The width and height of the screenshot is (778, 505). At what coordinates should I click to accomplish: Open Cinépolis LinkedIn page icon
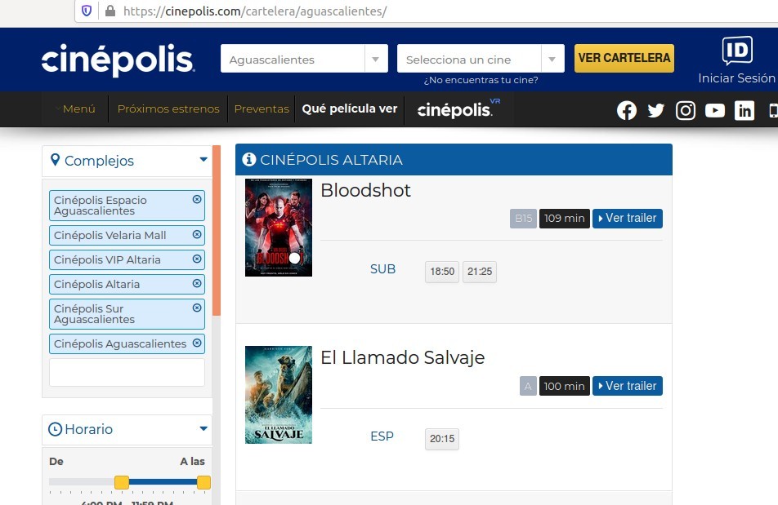[x=744, y=110]
